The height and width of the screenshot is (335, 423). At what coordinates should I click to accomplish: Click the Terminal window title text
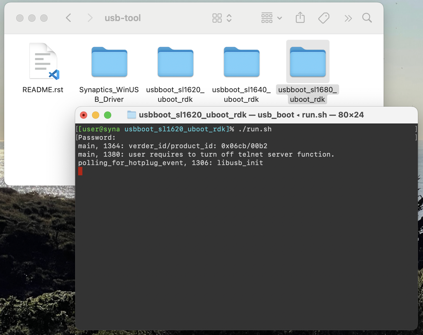click(x=251, y=115)
